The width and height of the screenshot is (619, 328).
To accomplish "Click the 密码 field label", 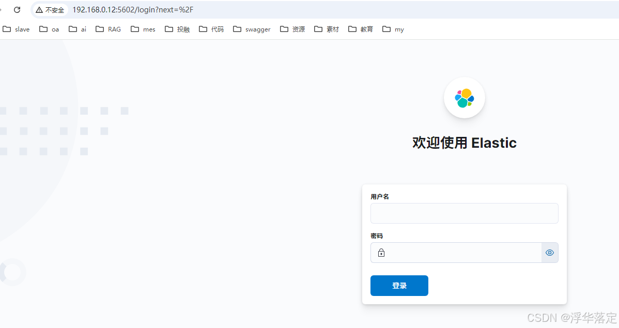I will tap(377, 236).
